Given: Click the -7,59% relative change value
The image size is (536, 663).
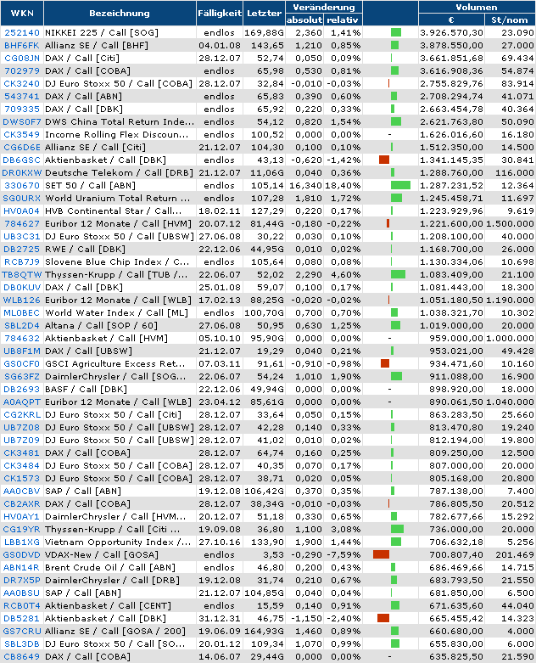Looking at the screenshot, I should pyautogui.click(x=343, y=554).
